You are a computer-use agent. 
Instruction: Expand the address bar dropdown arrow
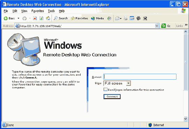click(157, 26)
